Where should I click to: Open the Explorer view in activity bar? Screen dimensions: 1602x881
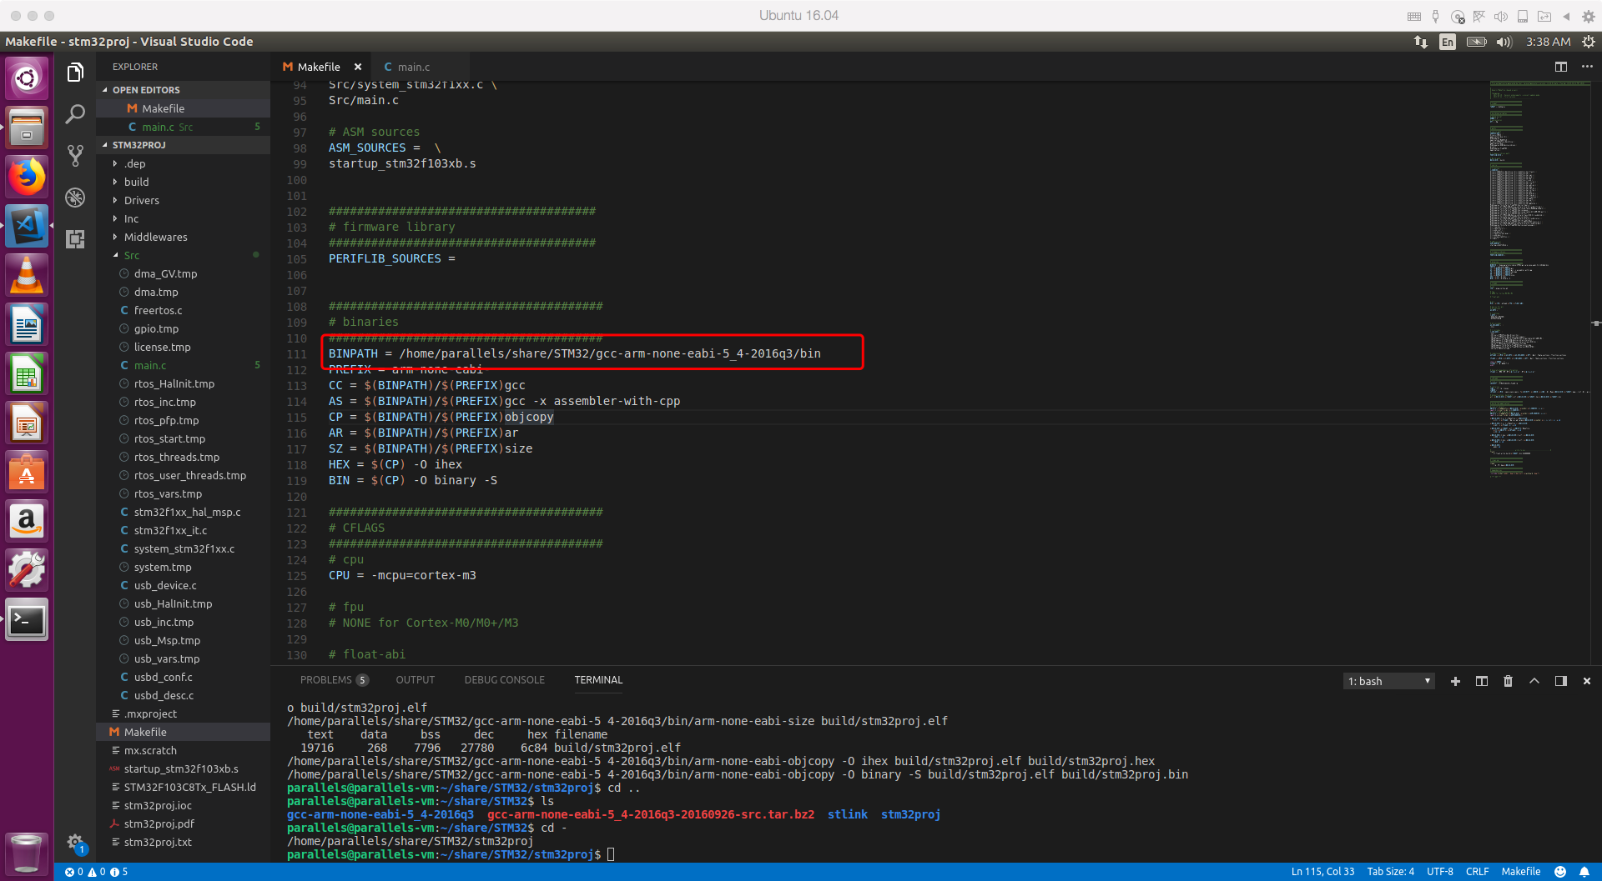(x=75, y=73)
